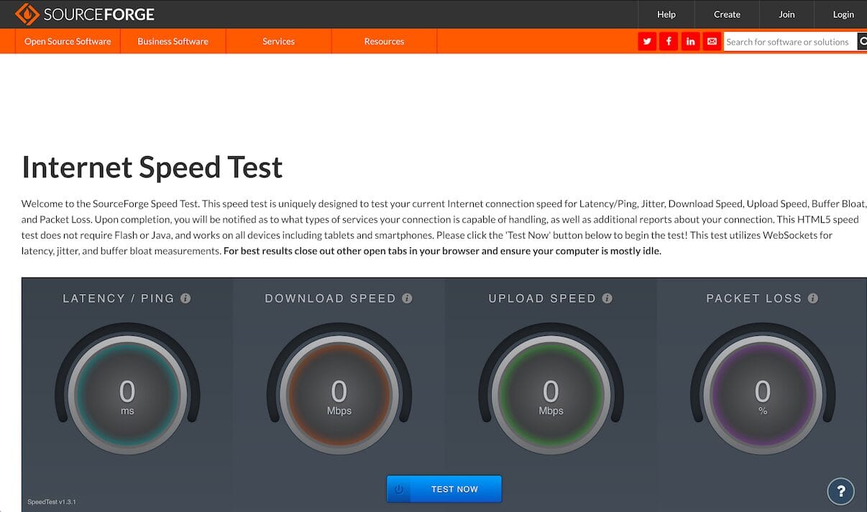This screenshot has height=512, width=867.
Task: Click the search magnifier button
Action: (862, 42)
